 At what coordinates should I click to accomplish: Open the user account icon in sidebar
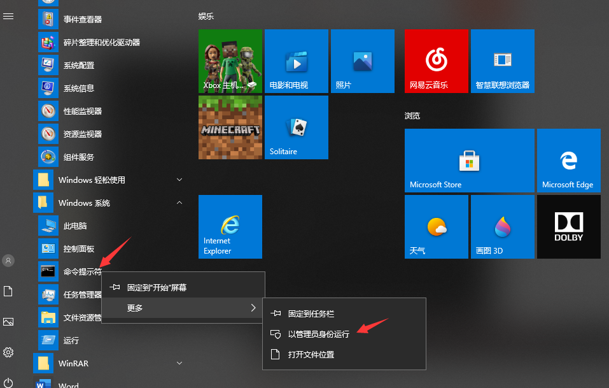click(8, 261)
